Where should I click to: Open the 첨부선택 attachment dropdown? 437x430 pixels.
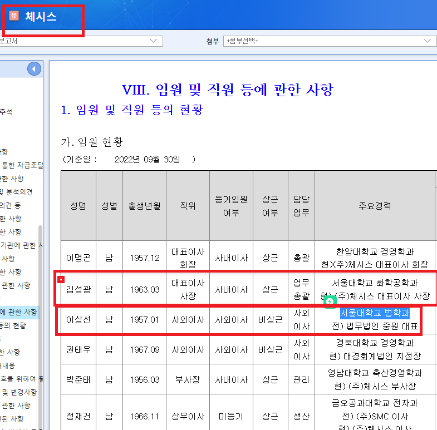[x=330, y=41]
